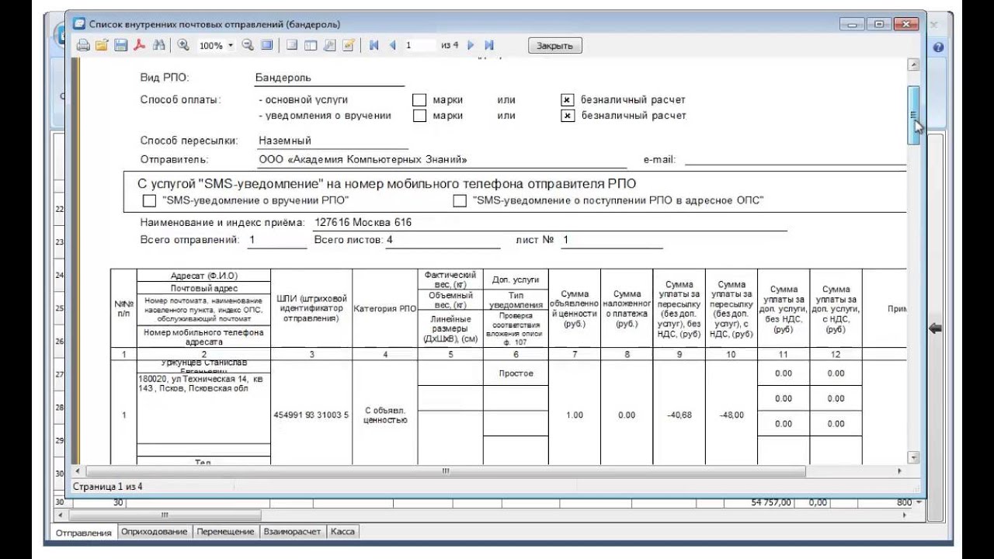Viewport: 994px width, 559px height.
Task: Show thumbnails panel icon
Action: (311, 46)
